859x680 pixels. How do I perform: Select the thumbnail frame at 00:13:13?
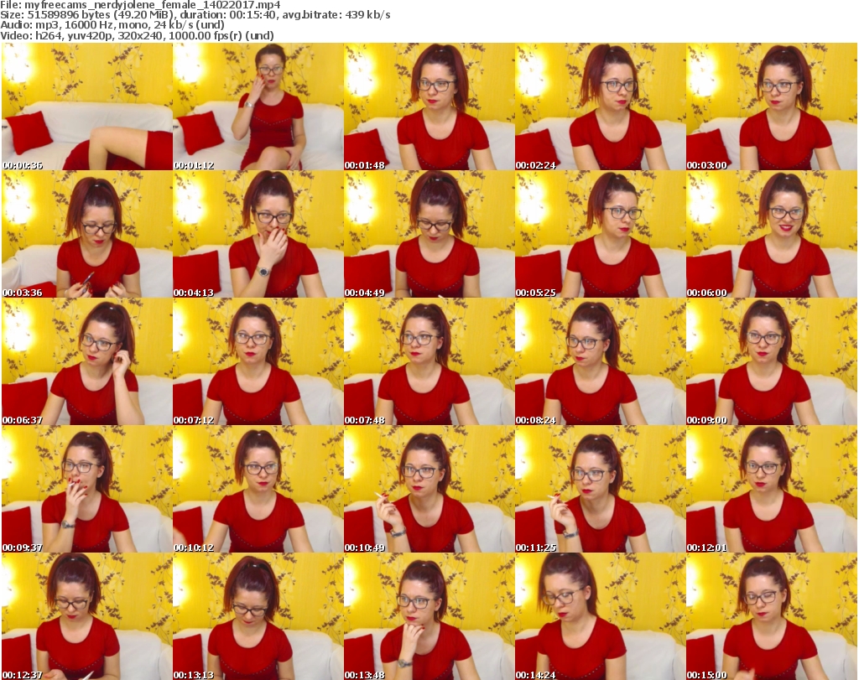pyautogui.click(x=258, y=616)
